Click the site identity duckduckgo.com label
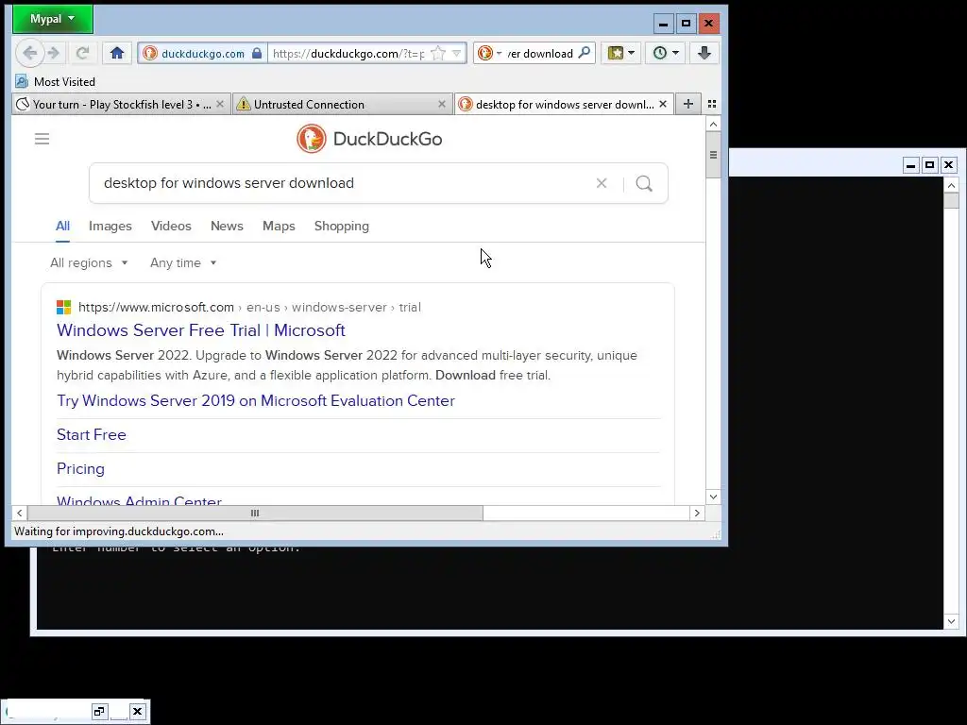967x725 pixels. [x=203, y=54]
